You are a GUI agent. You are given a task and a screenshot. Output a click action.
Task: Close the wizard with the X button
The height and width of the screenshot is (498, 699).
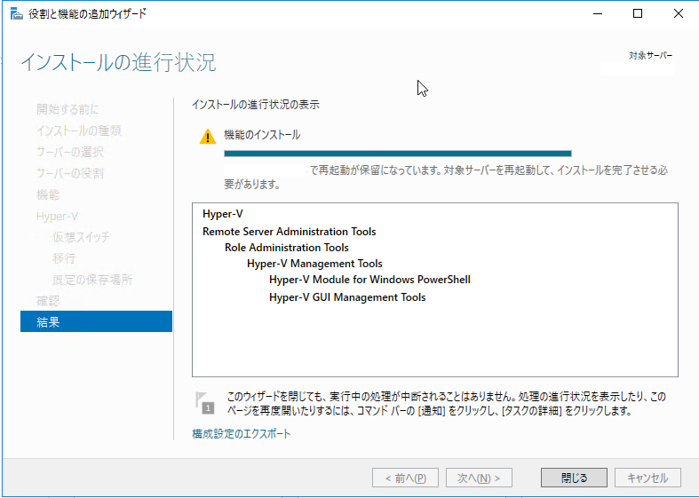(x=679, y=14)
